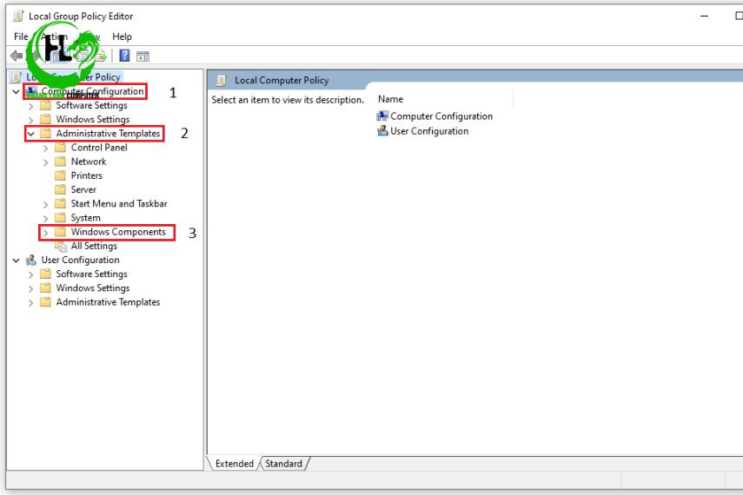The image size is (743, 495).
Task: Click the All Settings icon in the tree
Action: coord(61,247)
